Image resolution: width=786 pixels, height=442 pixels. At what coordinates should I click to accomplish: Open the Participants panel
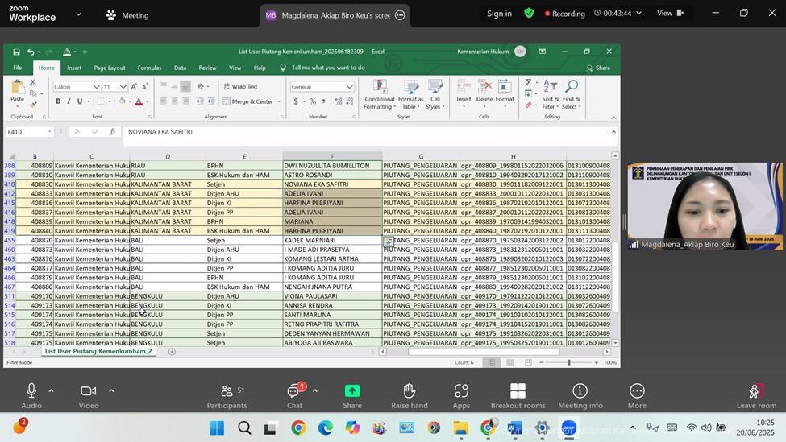(x=227, y=391)
